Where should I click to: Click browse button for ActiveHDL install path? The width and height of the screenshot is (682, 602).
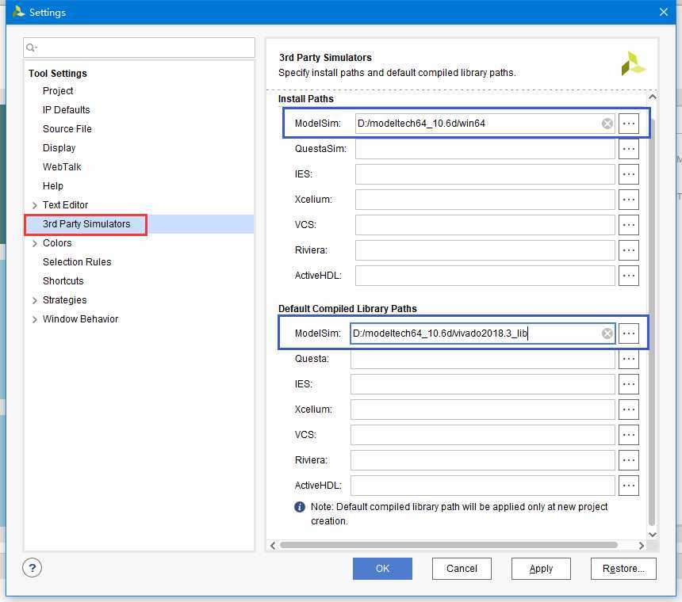tap(629, 276)
